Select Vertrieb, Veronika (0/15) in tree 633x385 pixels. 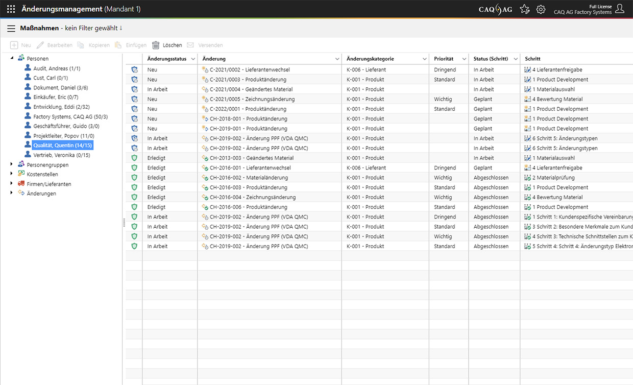[62, 155]
